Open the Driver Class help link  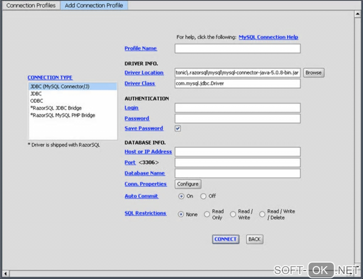(140, 84)
